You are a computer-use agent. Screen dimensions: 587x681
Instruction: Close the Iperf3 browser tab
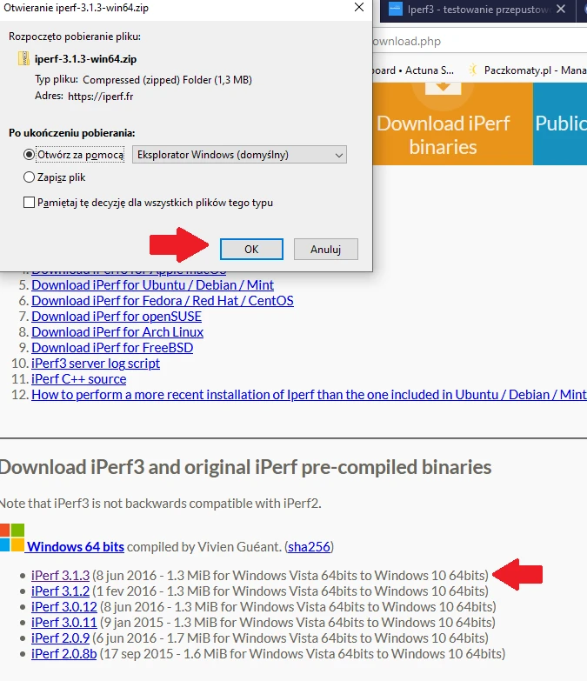pyautogui.click(x=561, y=9)
